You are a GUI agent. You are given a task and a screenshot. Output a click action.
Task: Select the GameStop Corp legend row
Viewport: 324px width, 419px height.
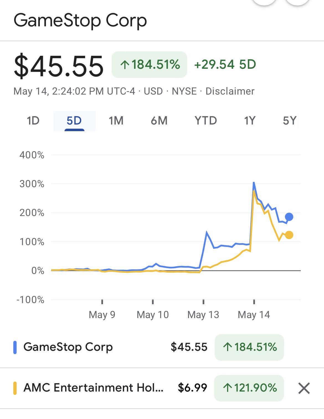(x=68, y=347)
